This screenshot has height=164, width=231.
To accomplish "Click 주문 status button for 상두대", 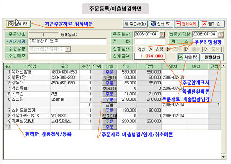I will click(110, 83).
